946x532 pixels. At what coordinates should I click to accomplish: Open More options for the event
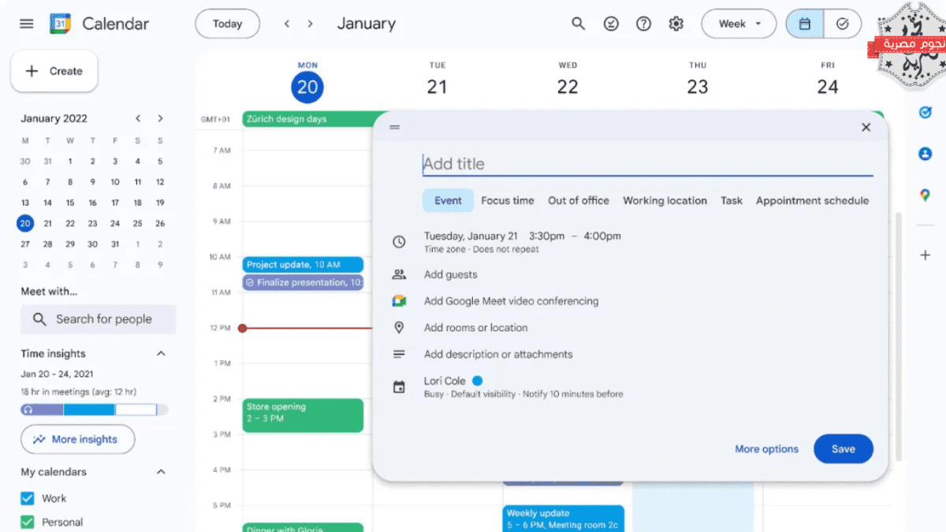[766, 448]
